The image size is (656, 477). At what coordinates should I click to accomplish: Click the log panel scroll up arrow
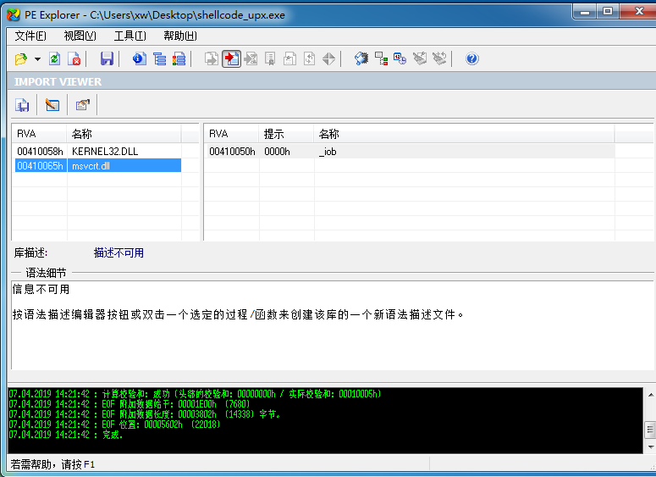tap(651, 394)
